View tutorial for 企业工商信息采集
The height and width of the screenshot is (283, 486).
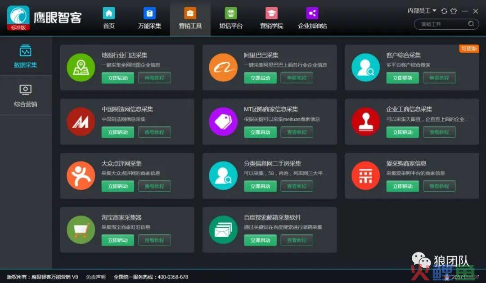(x=439, y=132)
